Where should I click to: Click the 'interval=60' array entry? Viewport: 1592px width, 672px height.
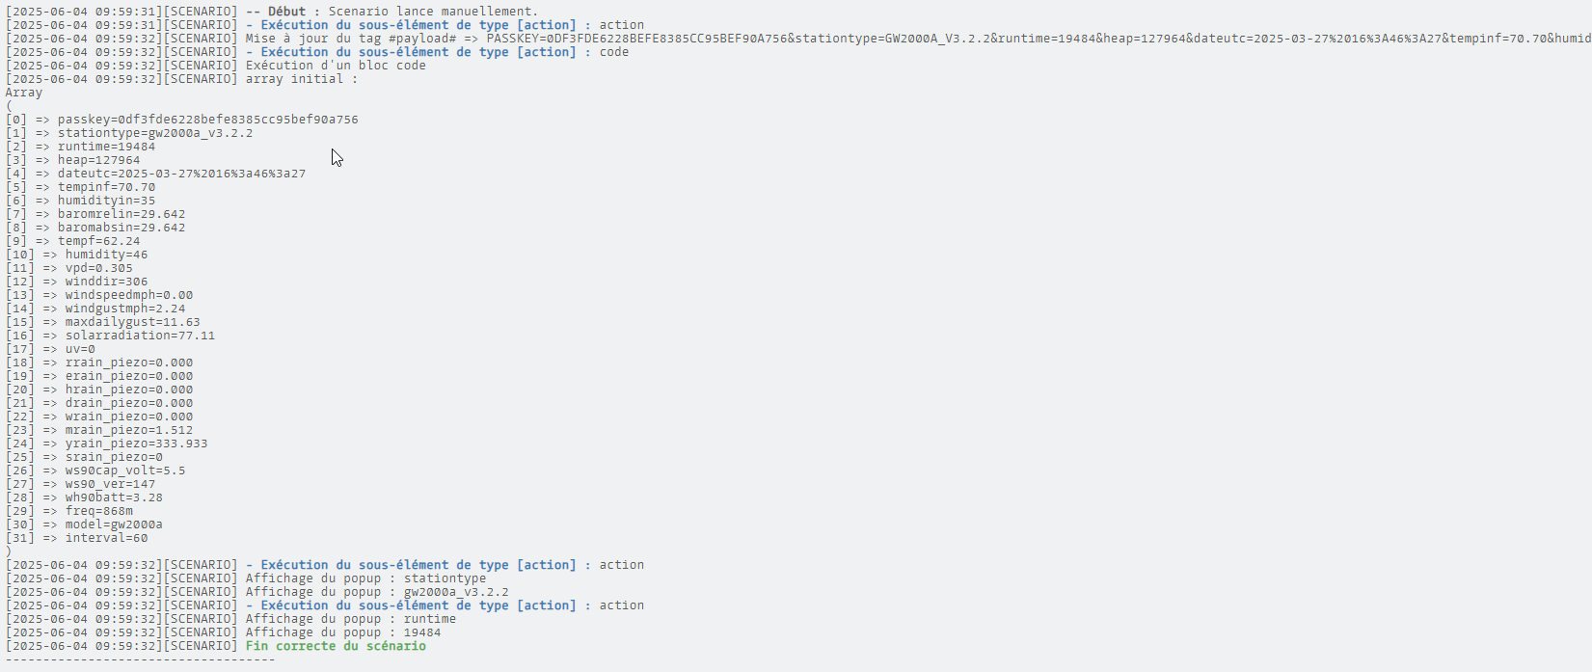106,538
